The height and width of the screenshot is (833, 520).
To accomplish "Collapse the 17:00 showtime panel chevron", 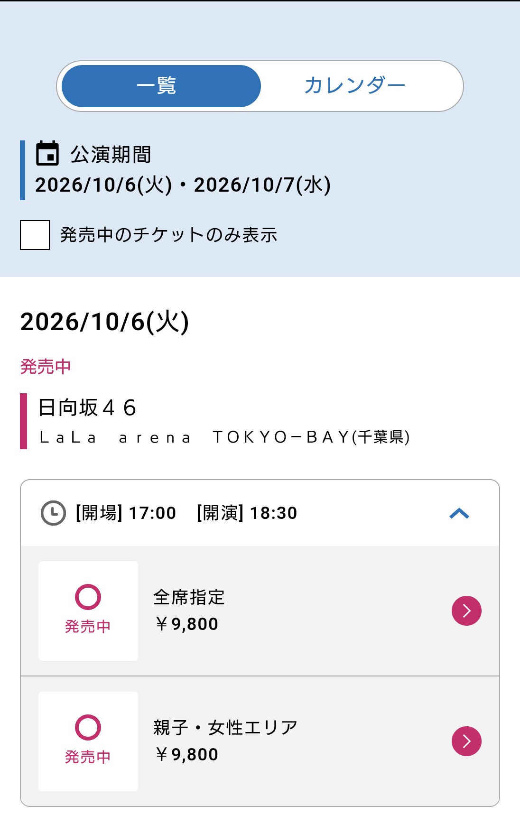I will pos(459,513).
